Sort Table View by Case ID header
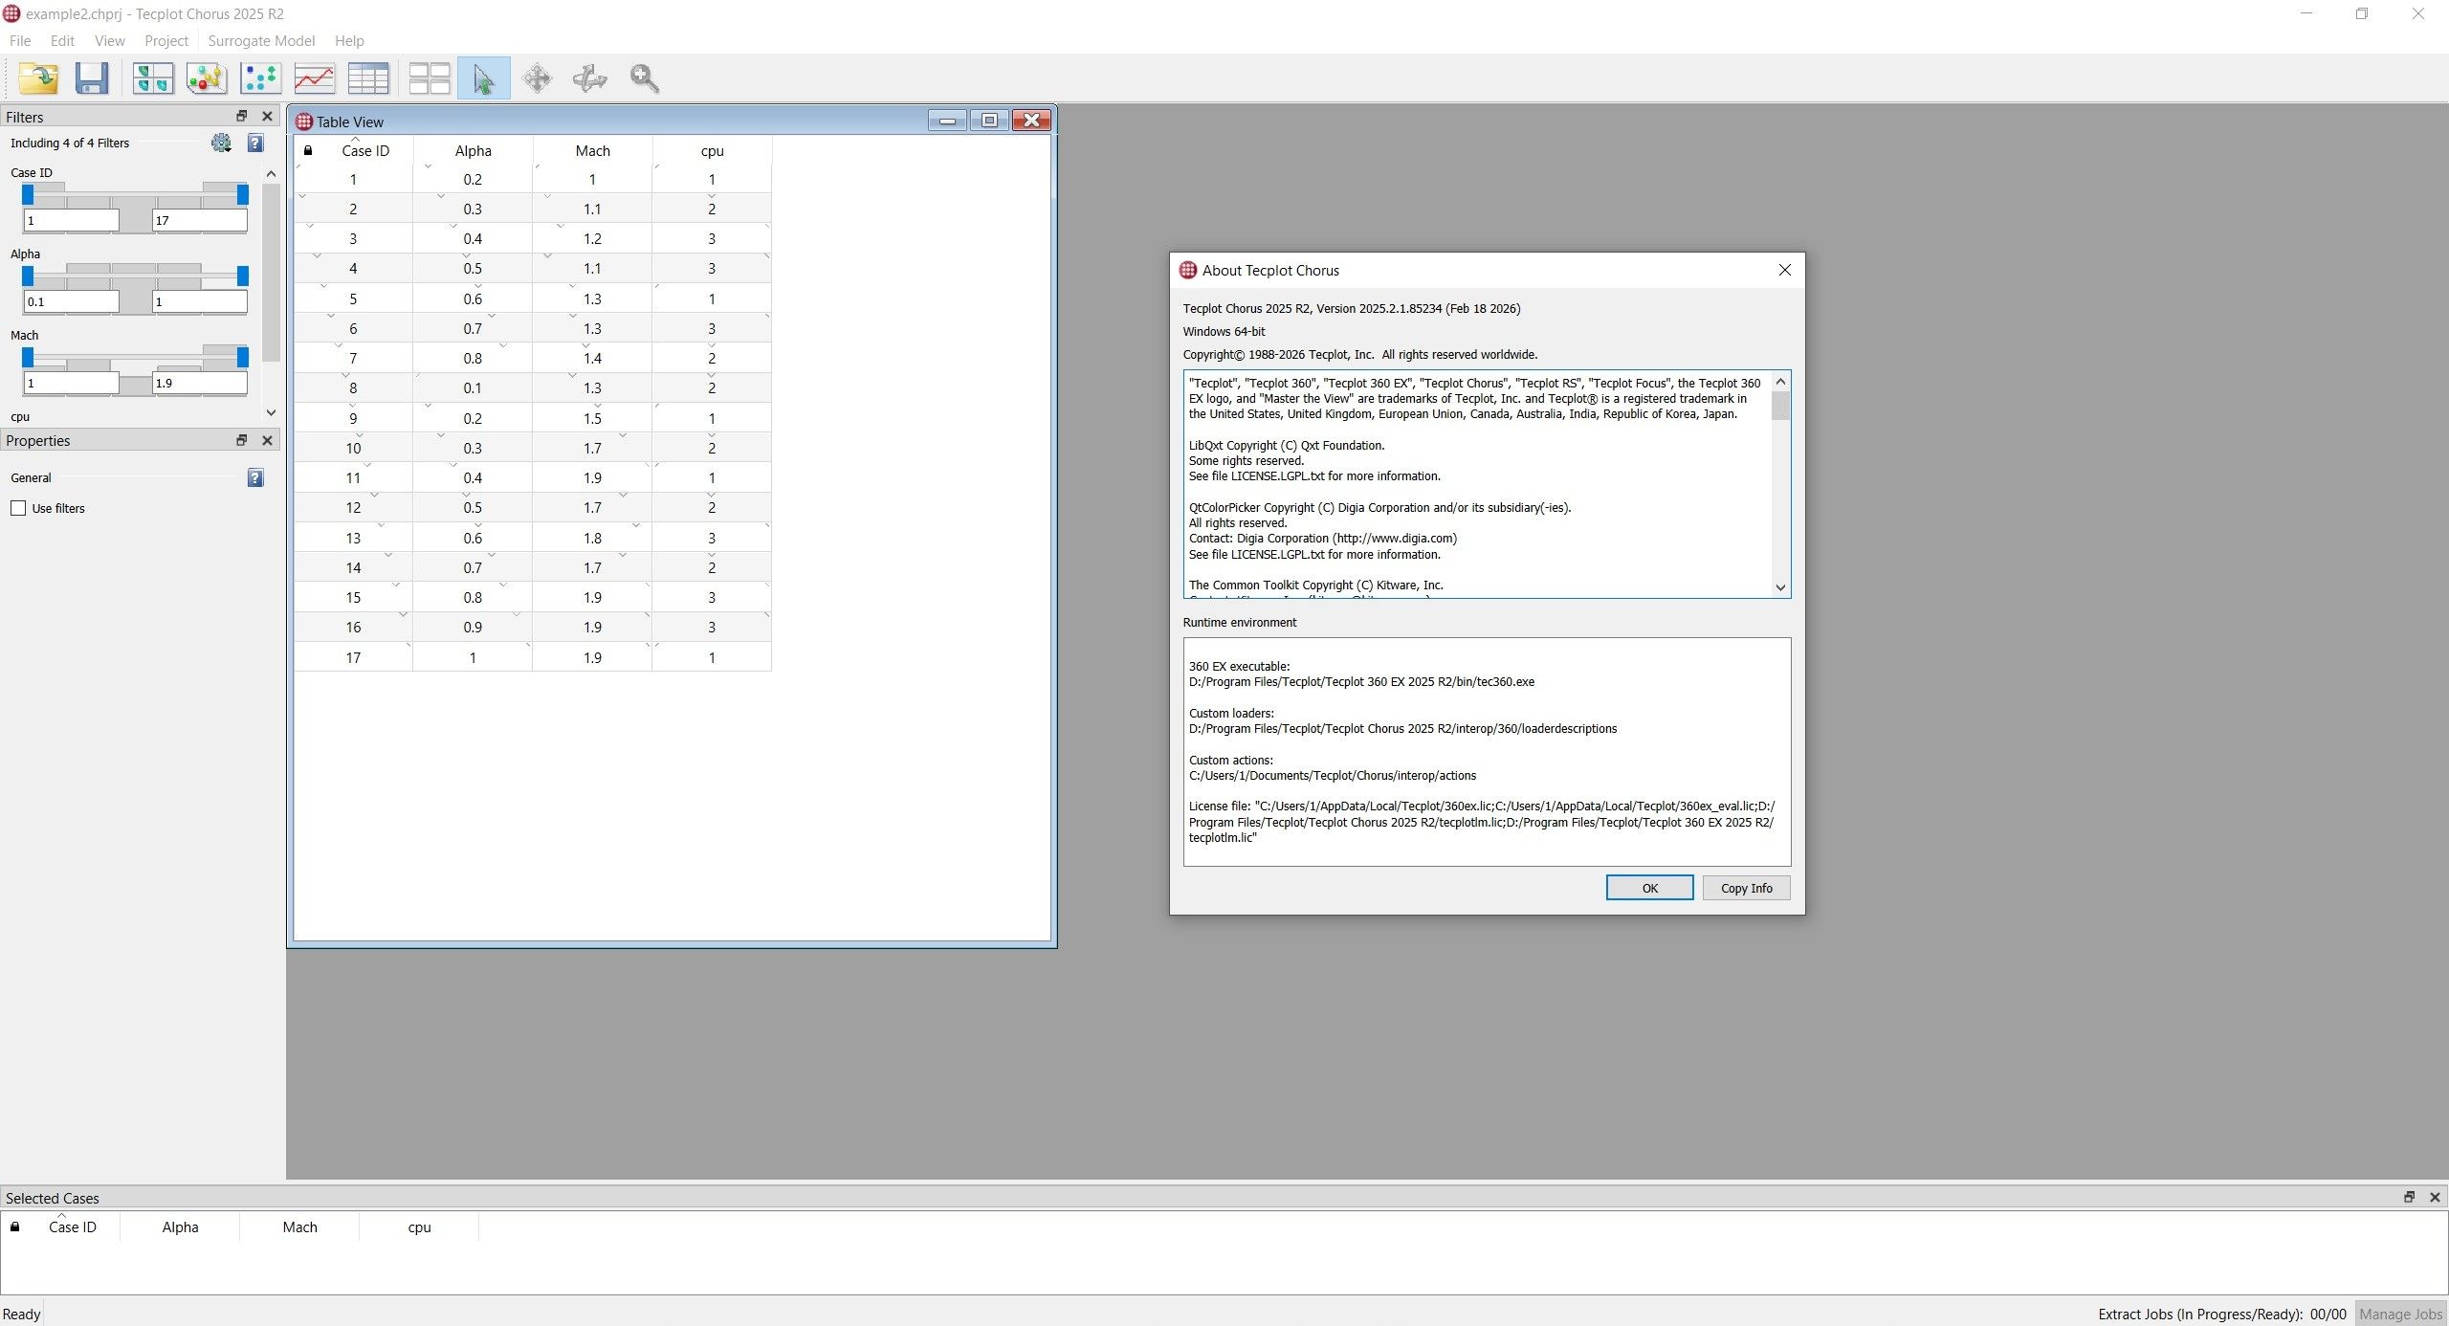The width and height of the screenshot is (2449, 1326). pos(365,151)
